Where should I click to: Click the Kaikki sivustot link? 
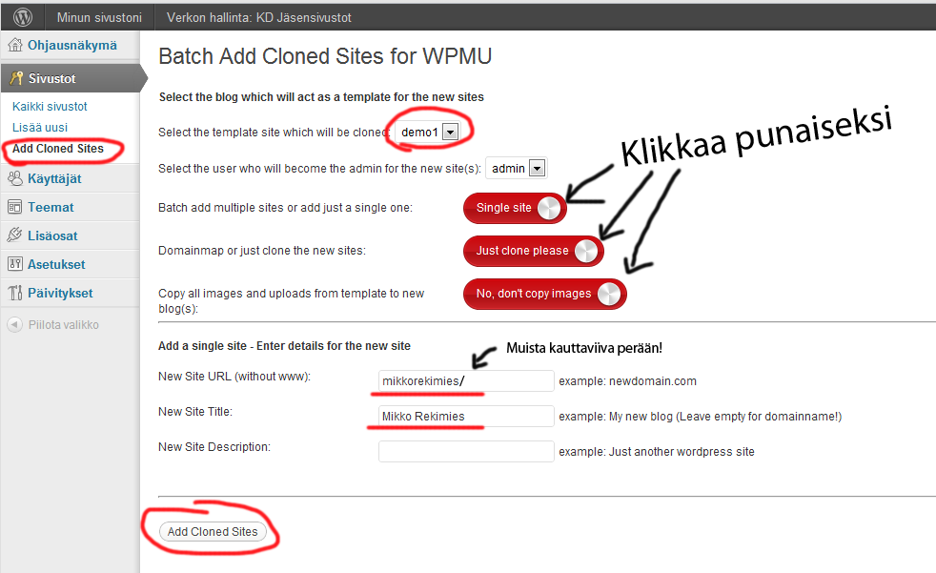pyautogui.click(x=50, y=106)
